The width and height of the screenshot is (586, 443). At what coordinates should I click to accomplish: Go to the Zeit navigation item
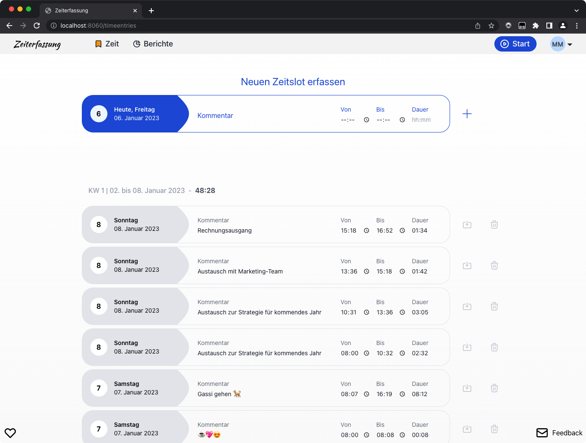coord(107,44)
